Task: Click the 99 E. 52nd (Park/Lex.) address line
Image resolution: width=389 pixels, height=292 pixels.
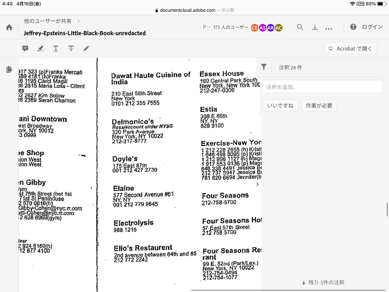Action: (x=231, y=263)
